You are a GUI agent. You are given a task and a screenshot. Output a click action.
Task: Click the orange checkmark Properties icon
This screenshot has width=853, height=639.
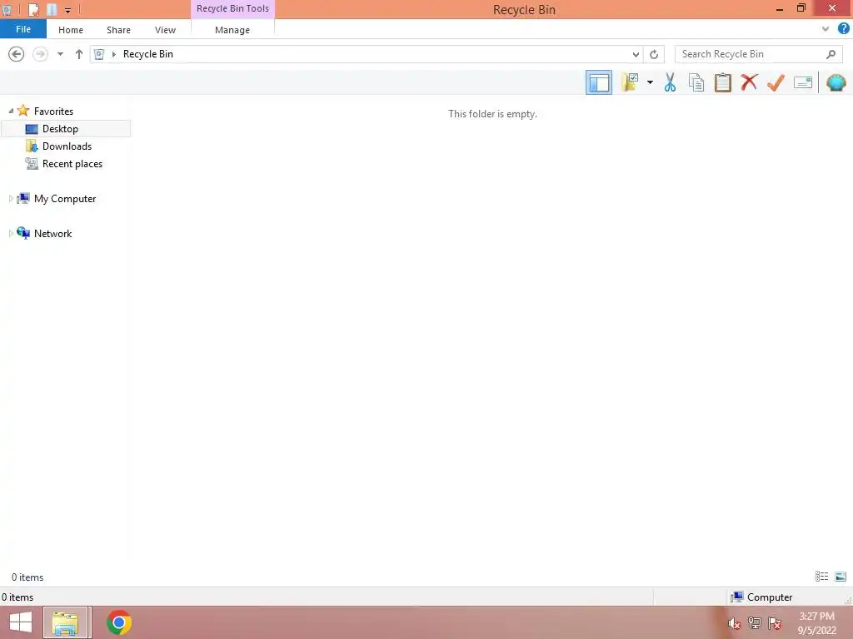click(776, 82)
